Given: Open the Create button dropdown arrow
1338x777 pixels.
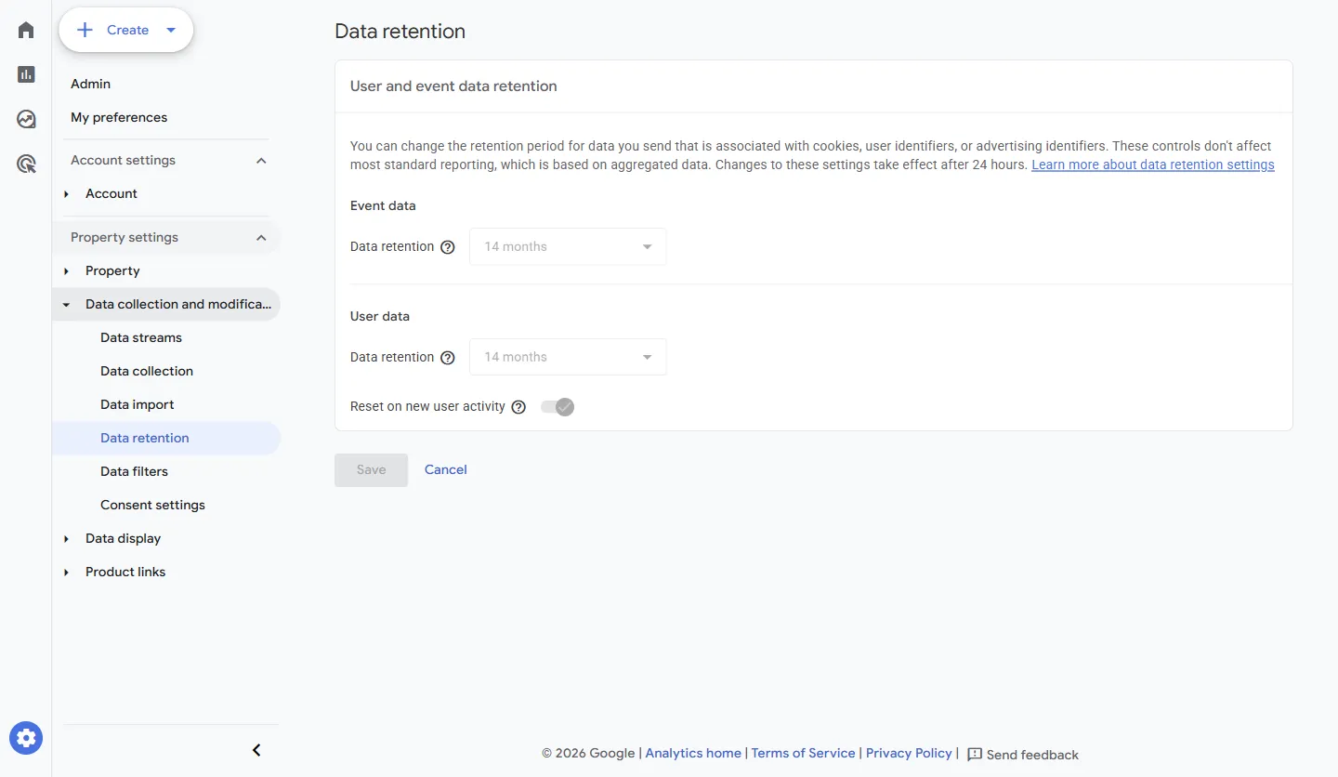Looking at the screenshot, I should coord(171,30).
